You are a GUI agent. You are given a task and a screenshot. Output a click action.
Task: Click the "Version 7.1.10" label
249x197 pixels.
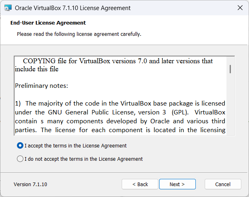(x=31, y=184)
